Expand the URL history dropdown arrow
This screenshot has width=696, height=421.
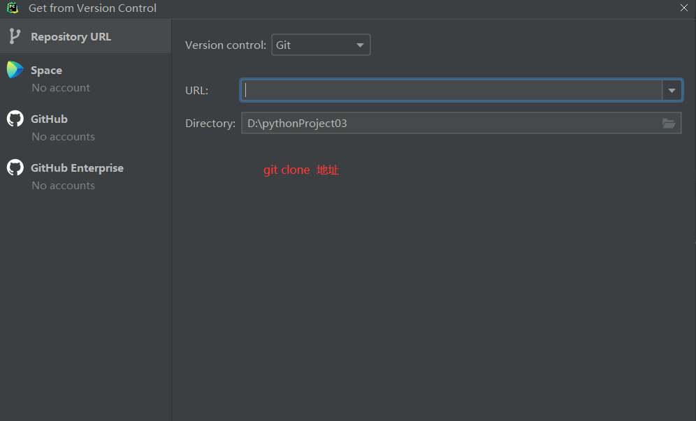[x=672, y=90]
